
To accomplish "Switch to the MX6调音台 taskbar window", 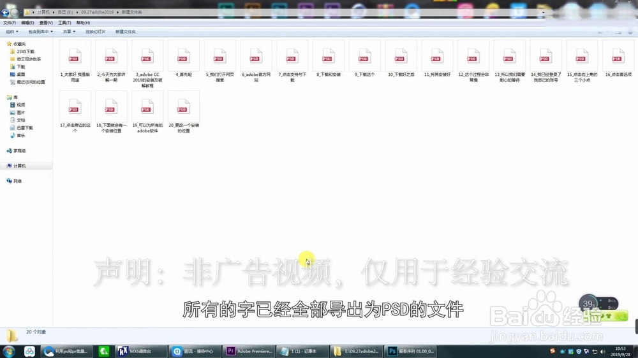I will tap(141, 351).
